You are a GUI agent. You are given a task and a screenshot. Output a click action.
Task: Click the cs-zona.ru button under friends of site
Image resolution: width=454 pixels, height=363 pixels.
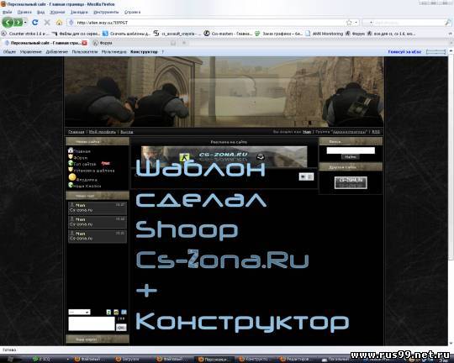tap(351, 182)
